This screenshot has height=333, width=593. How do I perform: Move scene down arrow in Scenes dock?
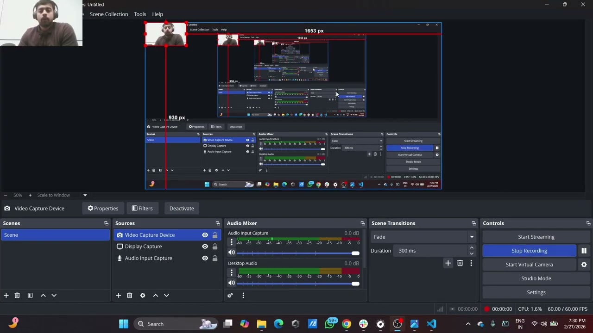[54, 296]
